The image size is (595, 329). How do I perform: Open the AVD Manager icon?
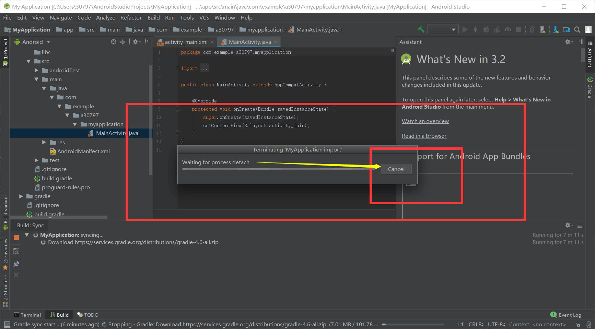[542, 29]
